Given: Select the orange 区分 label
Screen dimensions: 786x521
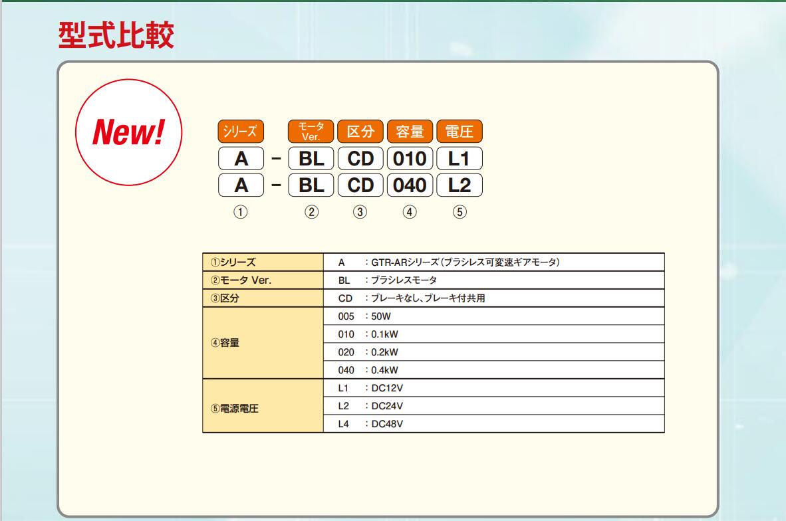Looking at the screenshot, I should [360, 131].
